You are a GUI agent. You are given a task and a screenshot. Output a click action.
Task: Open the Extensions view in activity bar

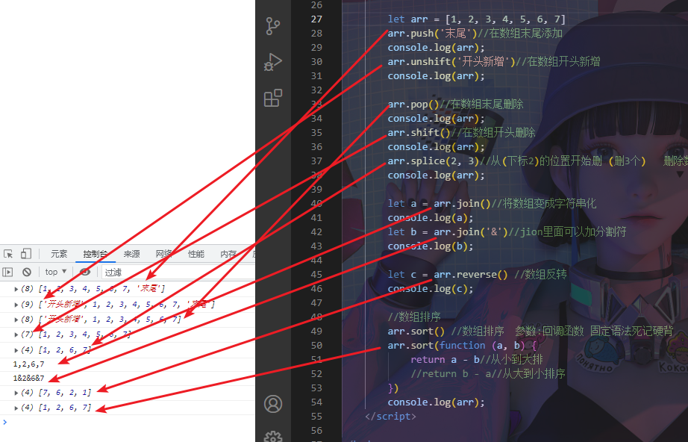[x=272, y=98]
